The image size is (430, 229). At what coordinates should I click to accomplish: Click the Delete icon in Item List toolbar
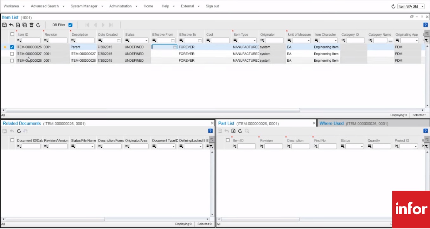pos(31,25)
